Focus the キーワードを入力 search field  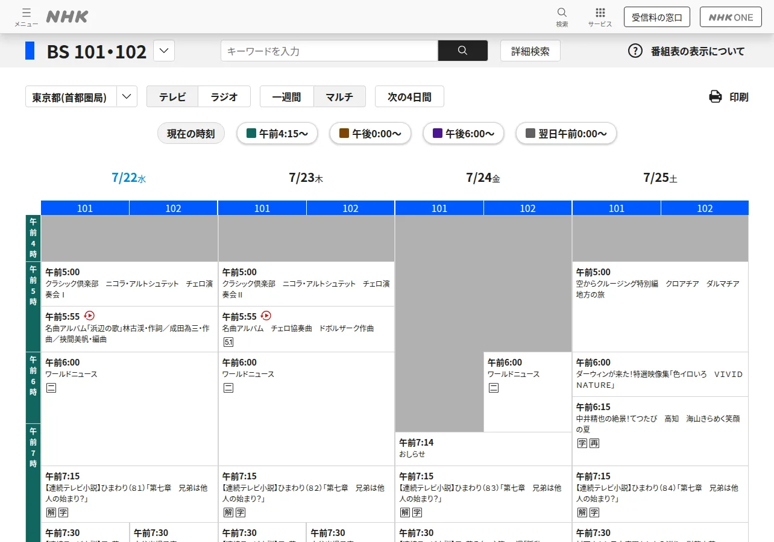tap(329, 51)
